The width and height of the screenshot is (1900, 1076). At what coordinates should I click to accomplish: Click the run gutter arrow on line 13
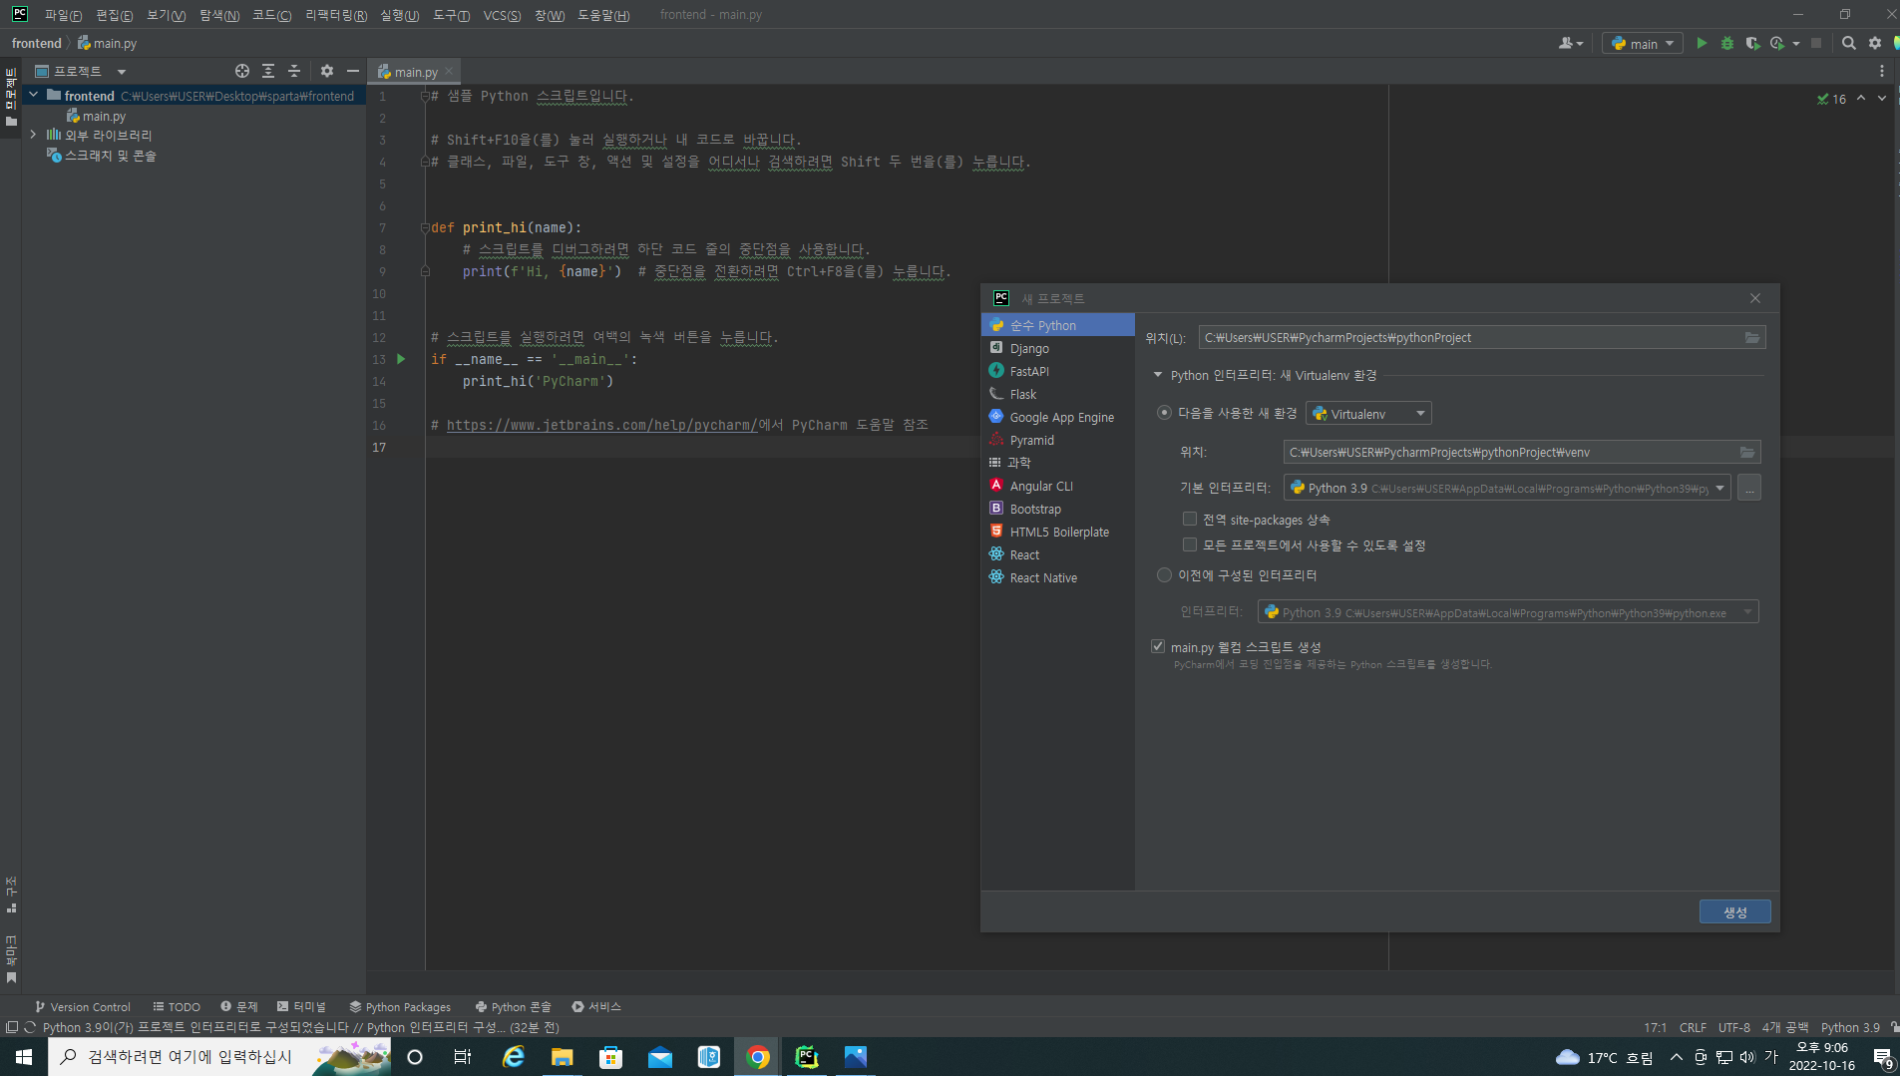pyautogui.click(x=401, y=359)
